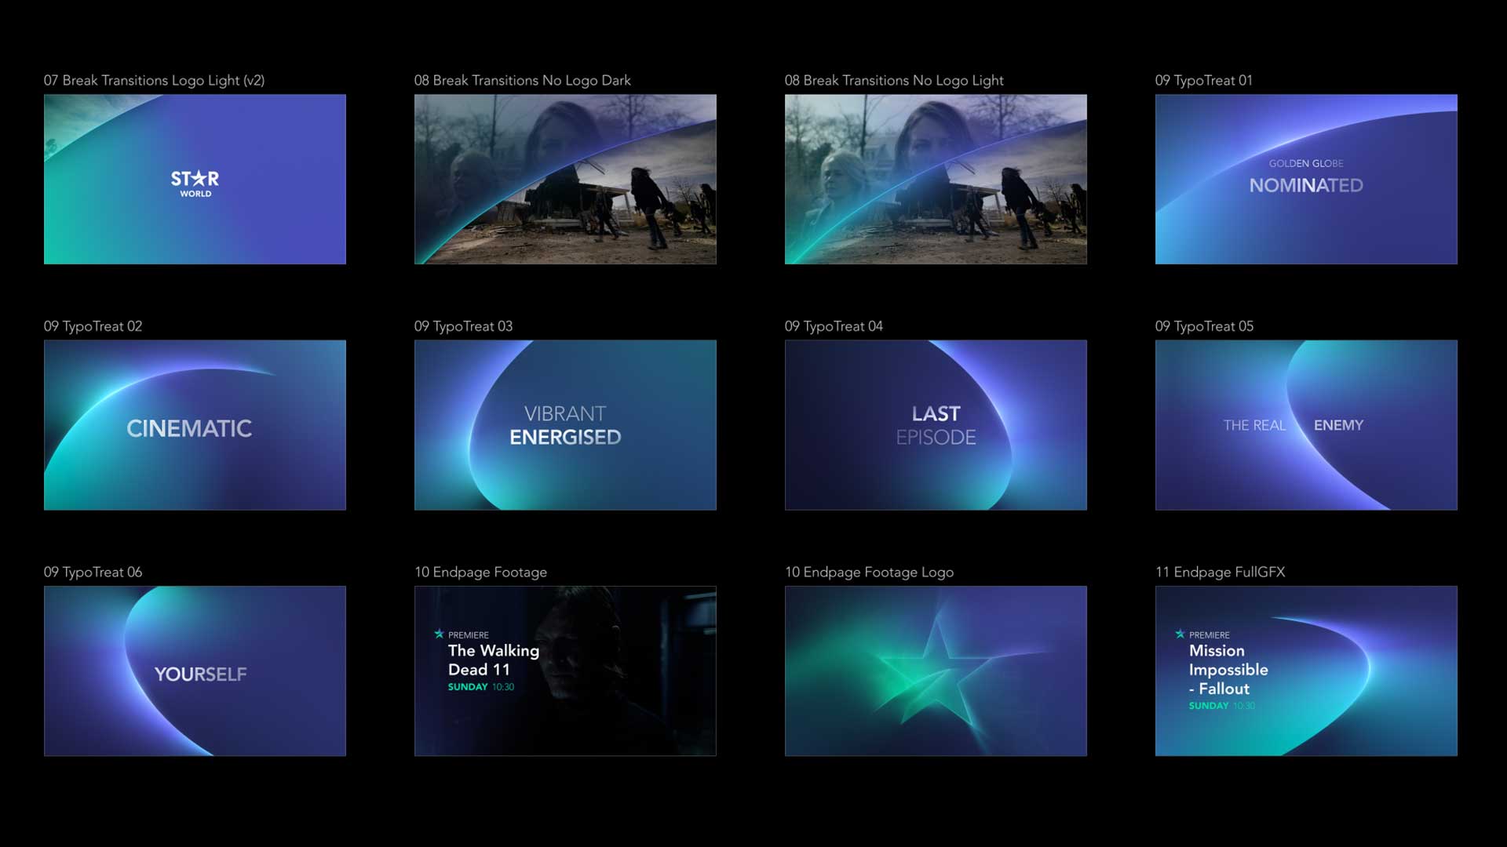1507x847 pixels.
Task: Open The Walking Dead 11 endpage
Action: pyautogui.click(x=565, y=671)
